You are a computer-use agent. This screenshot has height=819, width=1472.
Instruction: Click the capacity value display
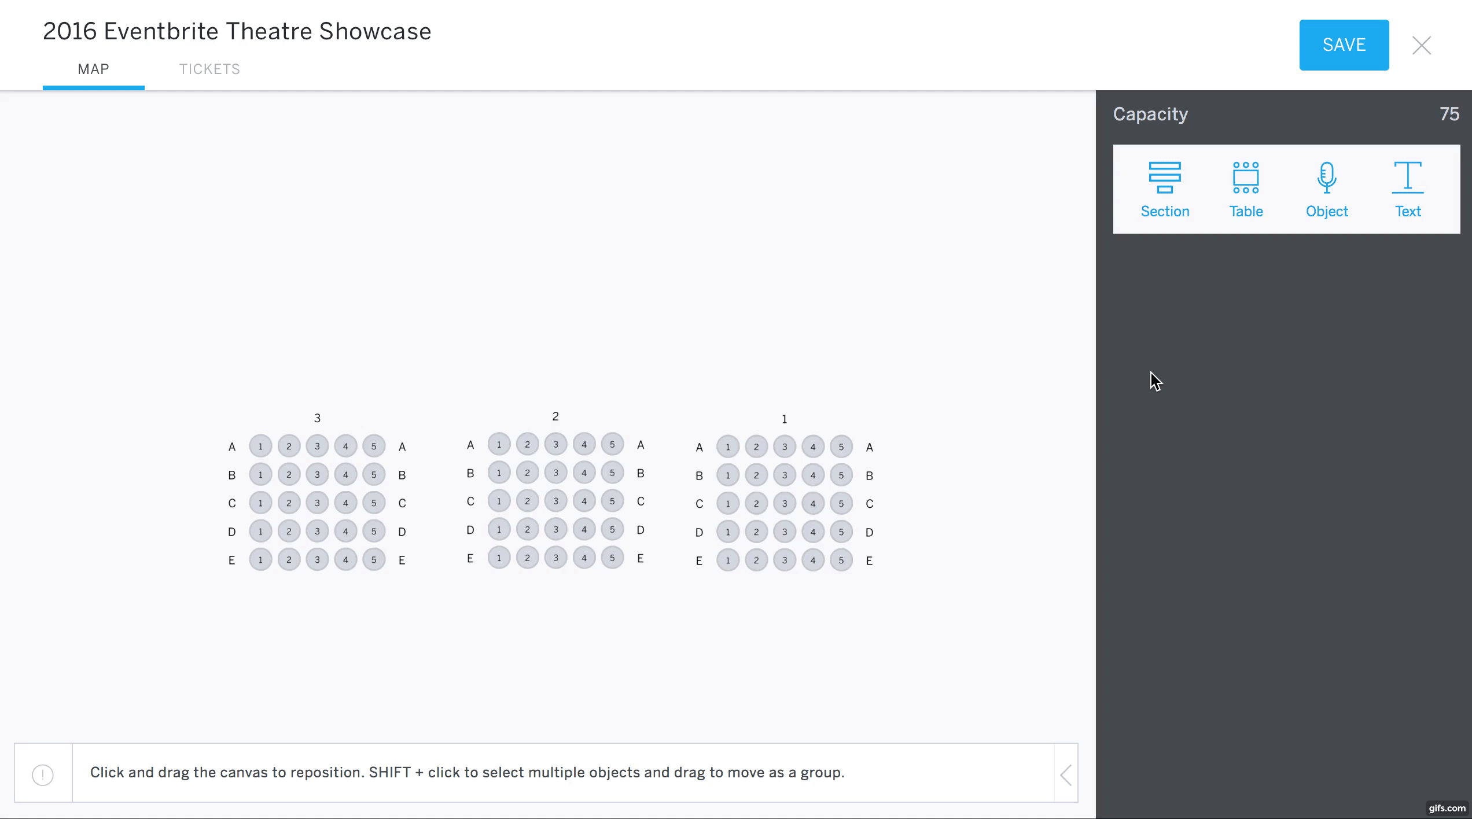[x=1450, y=114]
